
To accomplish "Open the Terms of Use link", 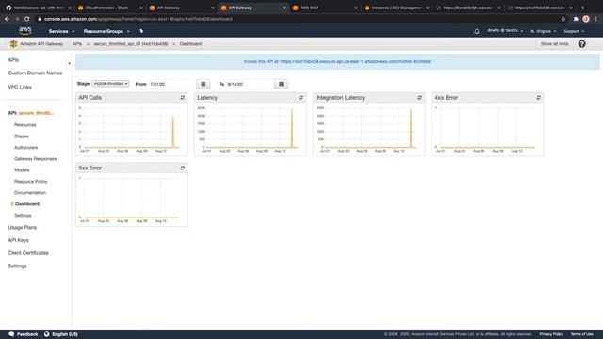I will [582, 334].
